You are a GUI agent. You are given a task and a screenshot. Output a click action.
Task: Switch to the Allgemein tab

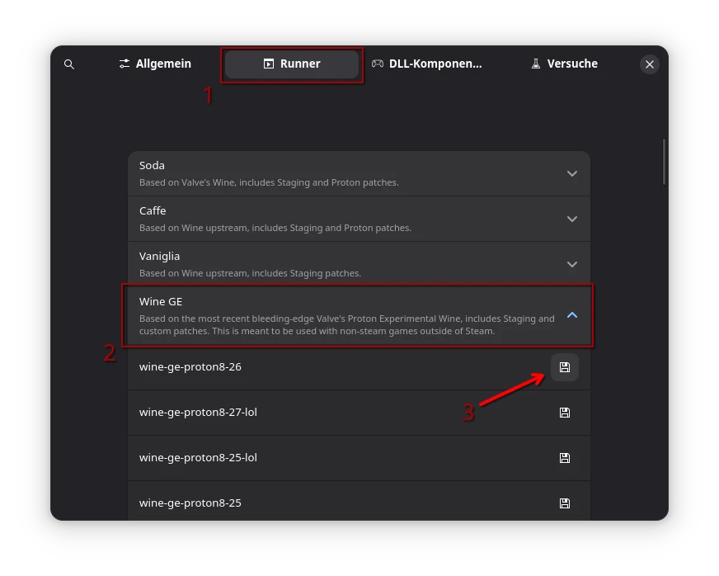pyautogui.click(x=155, y=64)
